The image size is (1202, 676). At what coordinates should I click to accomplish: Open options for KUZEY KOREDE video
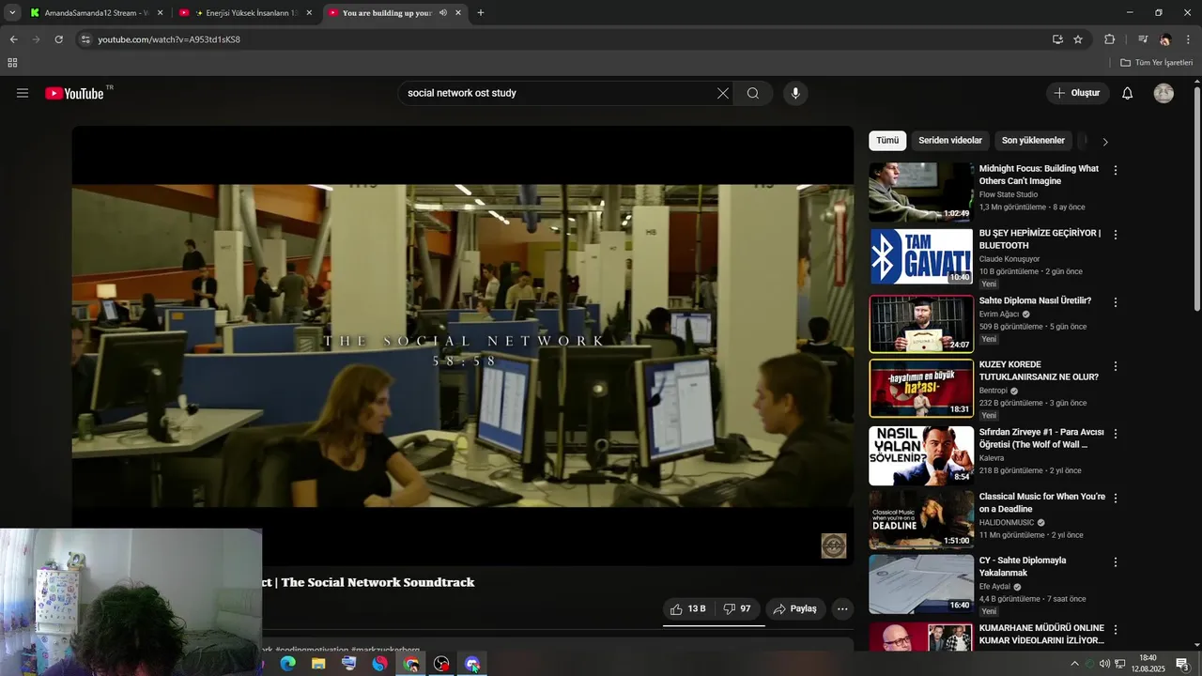[x=1116, y=366]
